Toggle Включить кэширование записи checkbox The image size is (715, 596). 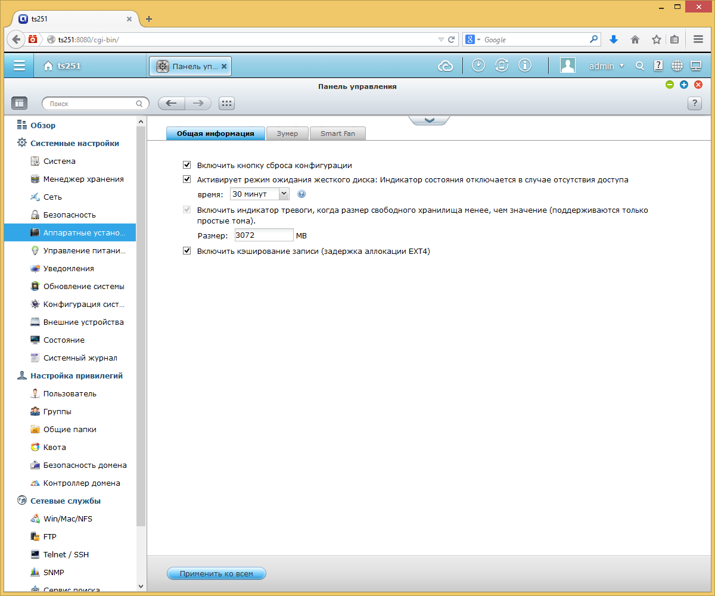coord(187,251)
